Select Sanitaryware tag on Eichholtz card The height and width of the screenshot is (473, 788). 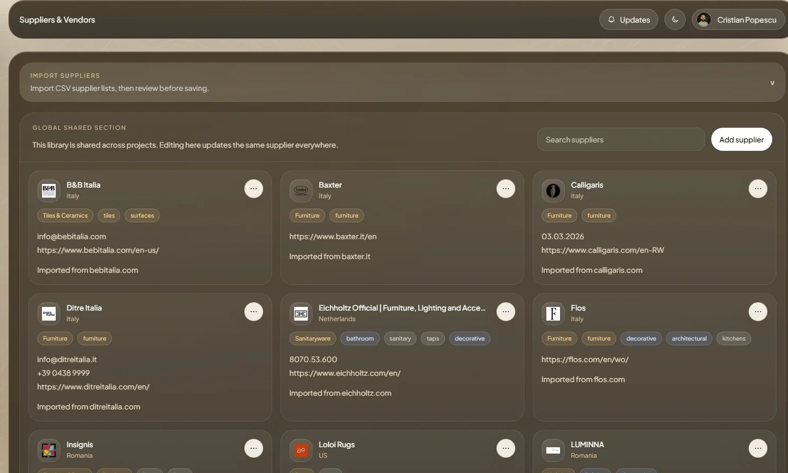tap(313, 338)
